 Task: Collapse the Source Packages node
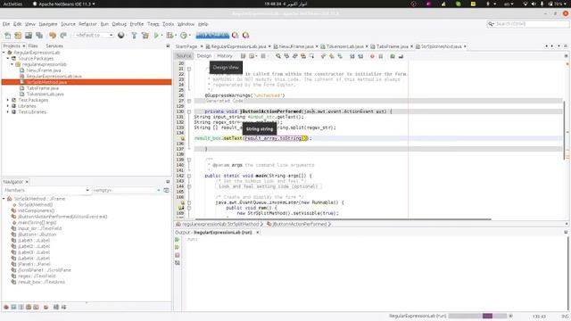(x=8, y=58)
